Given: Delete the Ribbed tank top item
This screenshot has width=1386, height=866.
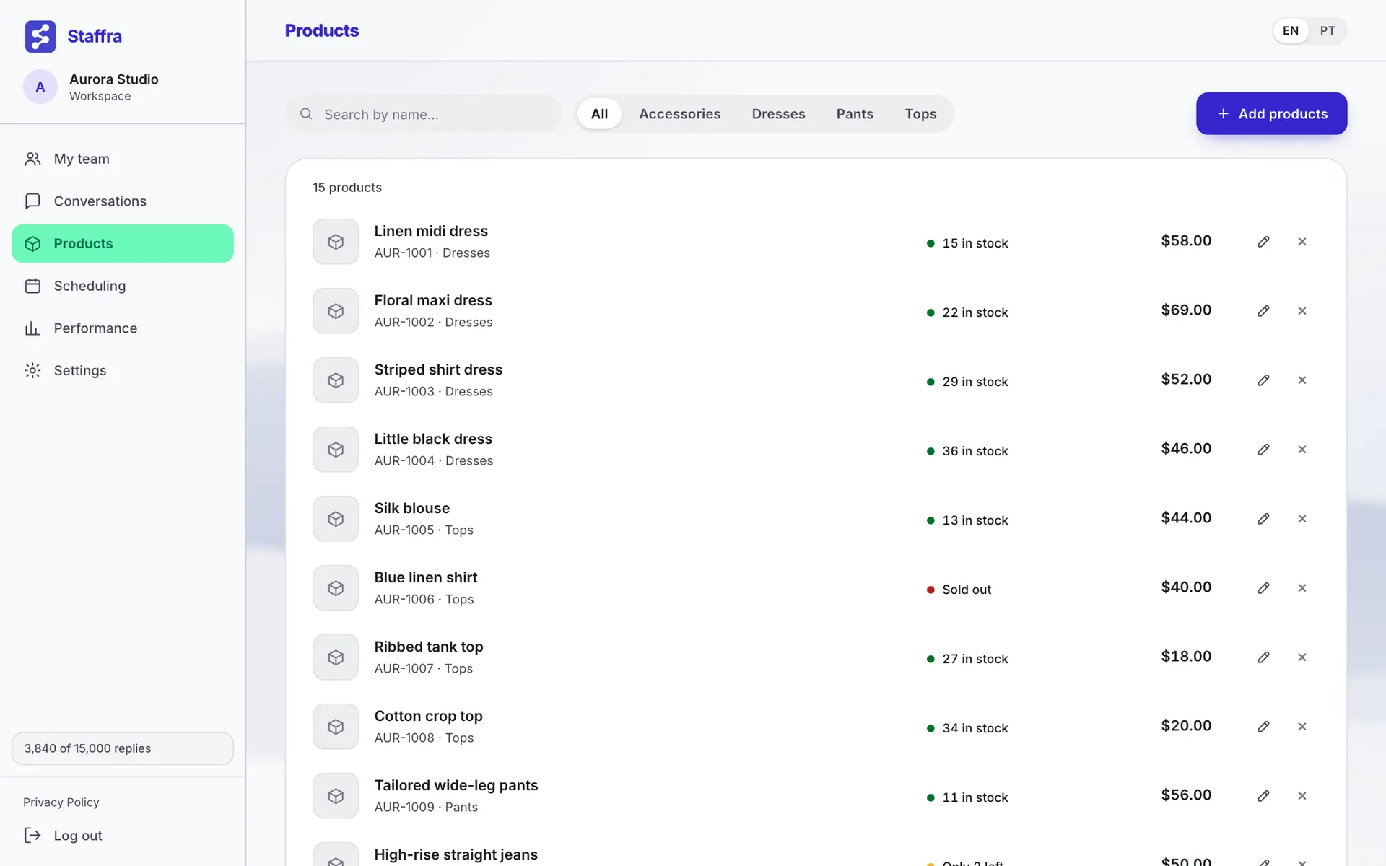Looking at the screenshot, I should point(1302,657).
